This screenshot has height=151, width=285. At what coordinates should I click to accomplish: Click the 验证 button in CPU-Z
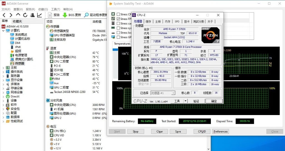(x=196, y=101)
